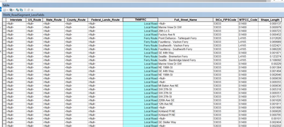This screenshot has width=284, height=127.
Task: Click the Seattle - Bainbridge Island Ferry cell
Action: pos(186,60)
